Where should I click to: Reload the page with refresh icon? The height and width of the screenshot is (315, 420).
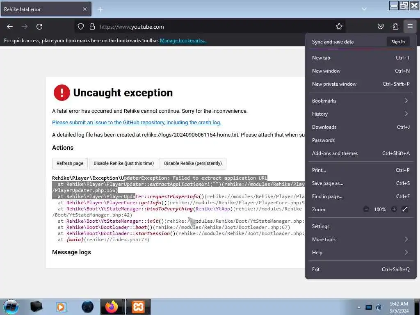point(39,27)
